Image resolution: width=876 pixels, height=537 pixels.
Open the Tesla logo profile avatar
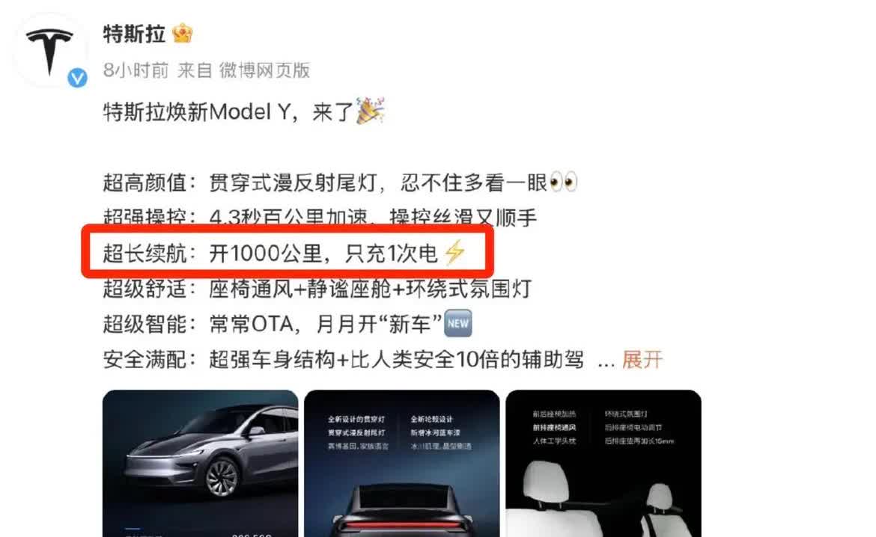coord(49,51)
